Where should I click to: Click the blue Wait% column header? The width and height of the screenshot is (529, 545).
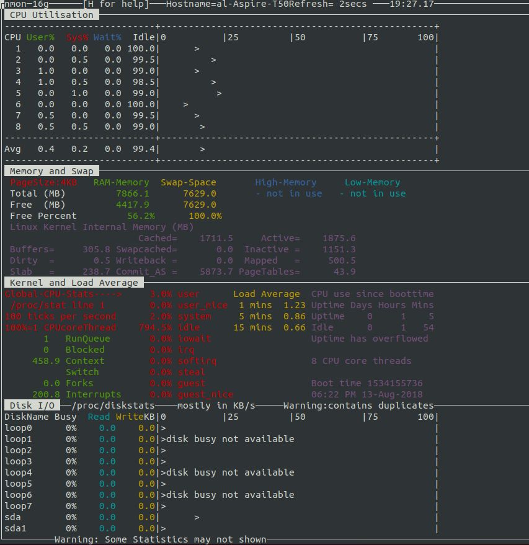pyautogui.click(x=107, y=37)
